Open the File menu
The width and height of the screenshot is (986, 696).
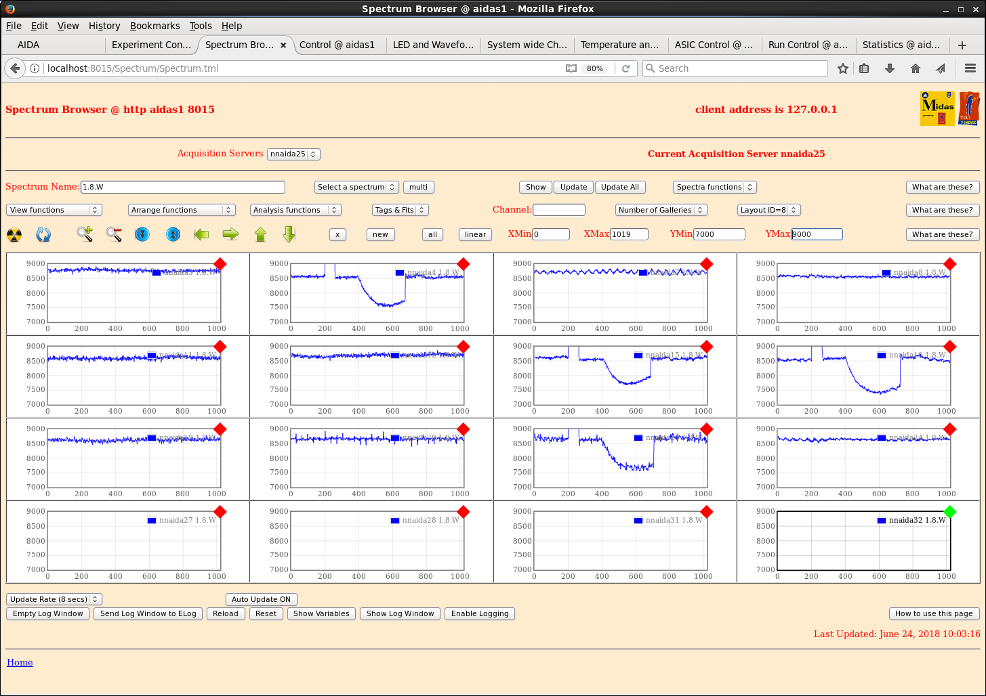point(14,26)
